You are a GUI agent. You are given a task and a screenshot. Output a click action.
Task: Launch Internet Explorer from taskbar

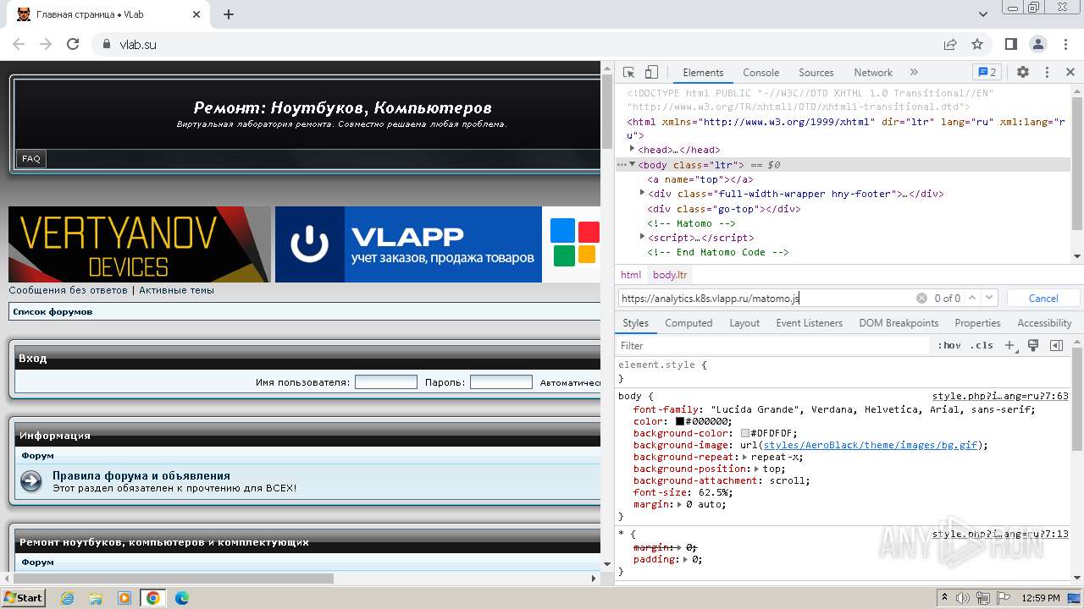coord(68,598)
